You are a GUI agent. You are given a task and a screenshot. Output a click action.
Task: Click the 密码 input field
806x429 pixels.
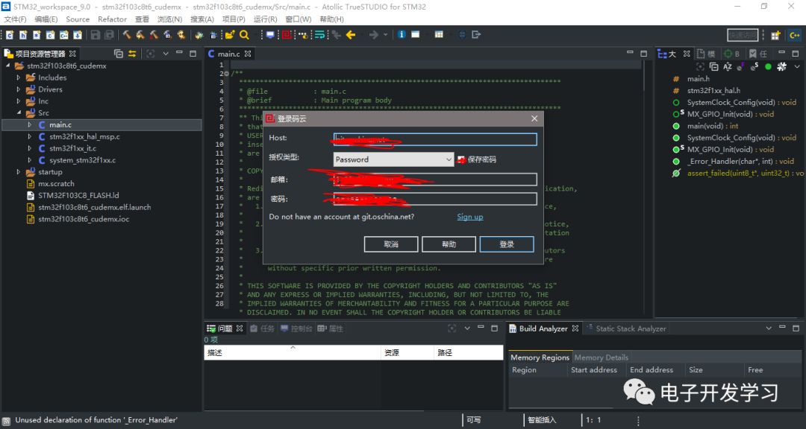click(435, 199)
